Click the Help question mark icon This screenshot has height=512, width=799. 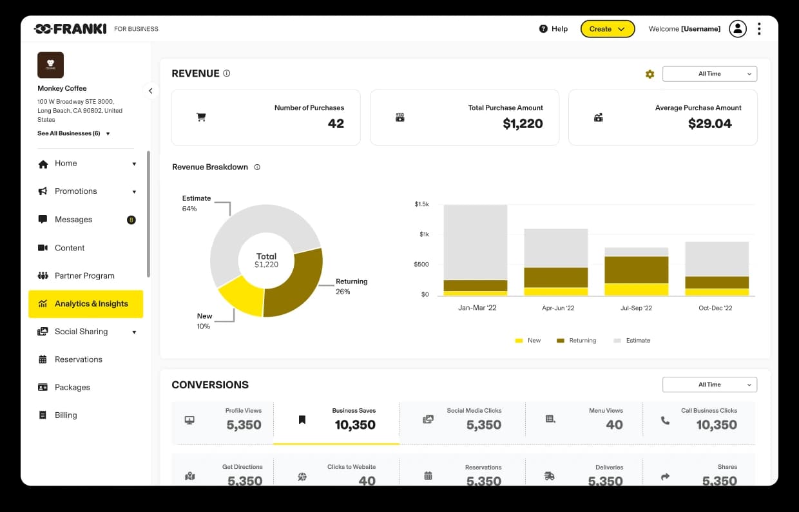click(x=542, y=28)
